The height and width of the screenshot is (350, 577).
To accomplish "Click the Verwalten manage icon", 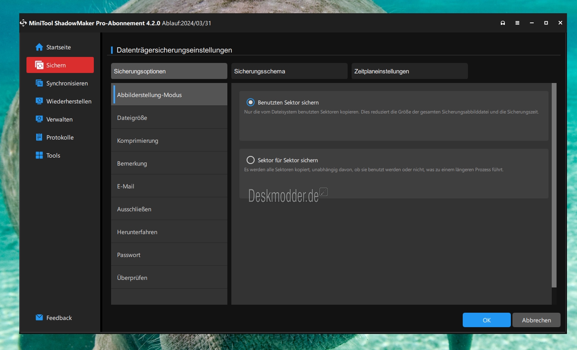I will (39, 119).
